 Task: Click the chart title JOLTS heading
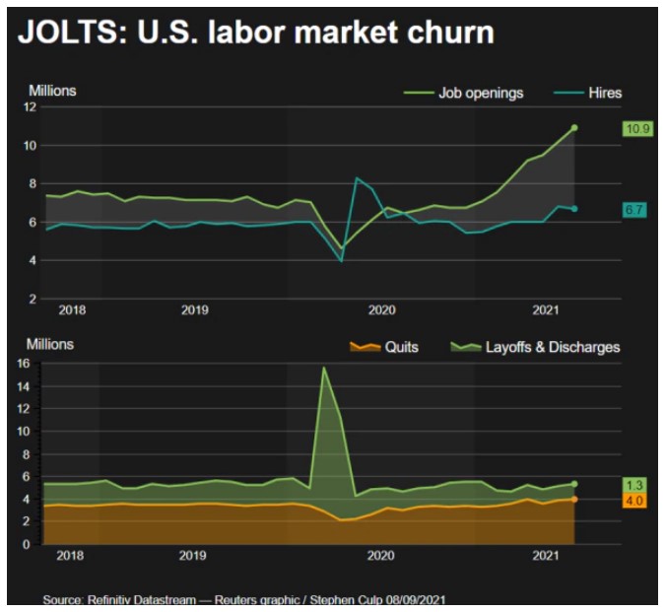255,33
